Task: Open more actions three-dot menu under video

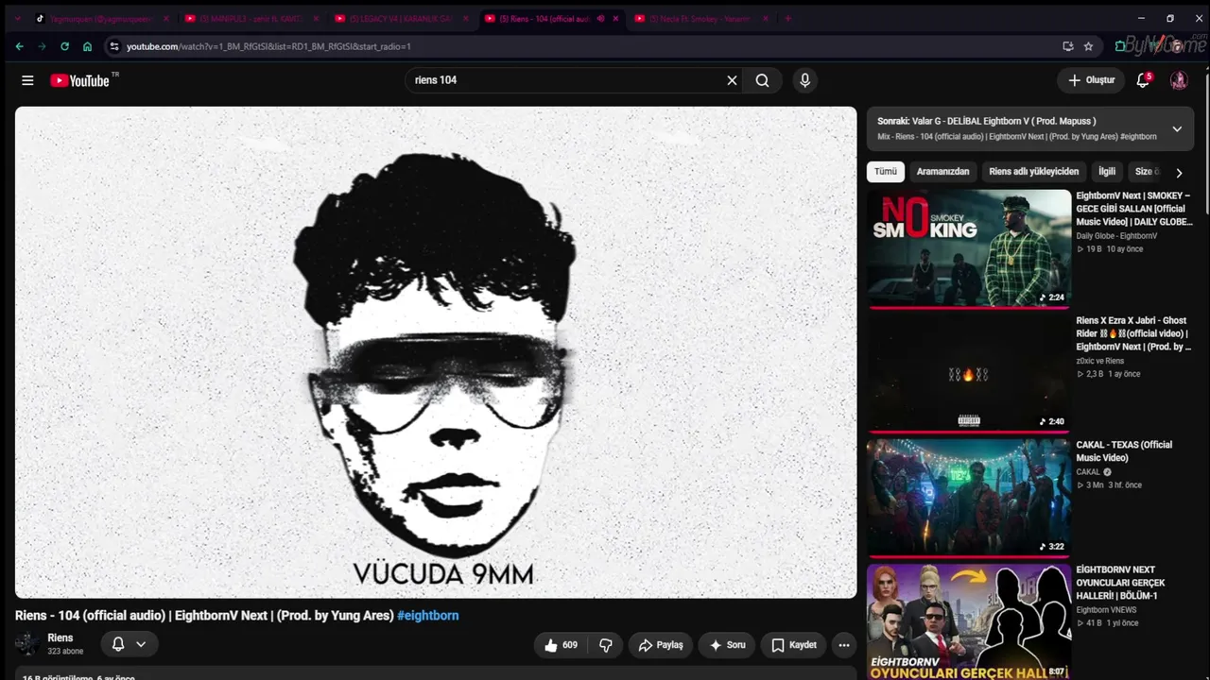Action: (844, 645)
